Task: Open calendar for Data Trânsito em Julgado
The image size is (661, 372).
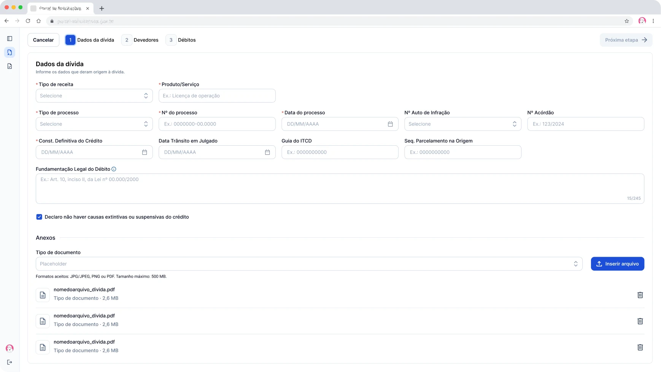Action: 267,152
